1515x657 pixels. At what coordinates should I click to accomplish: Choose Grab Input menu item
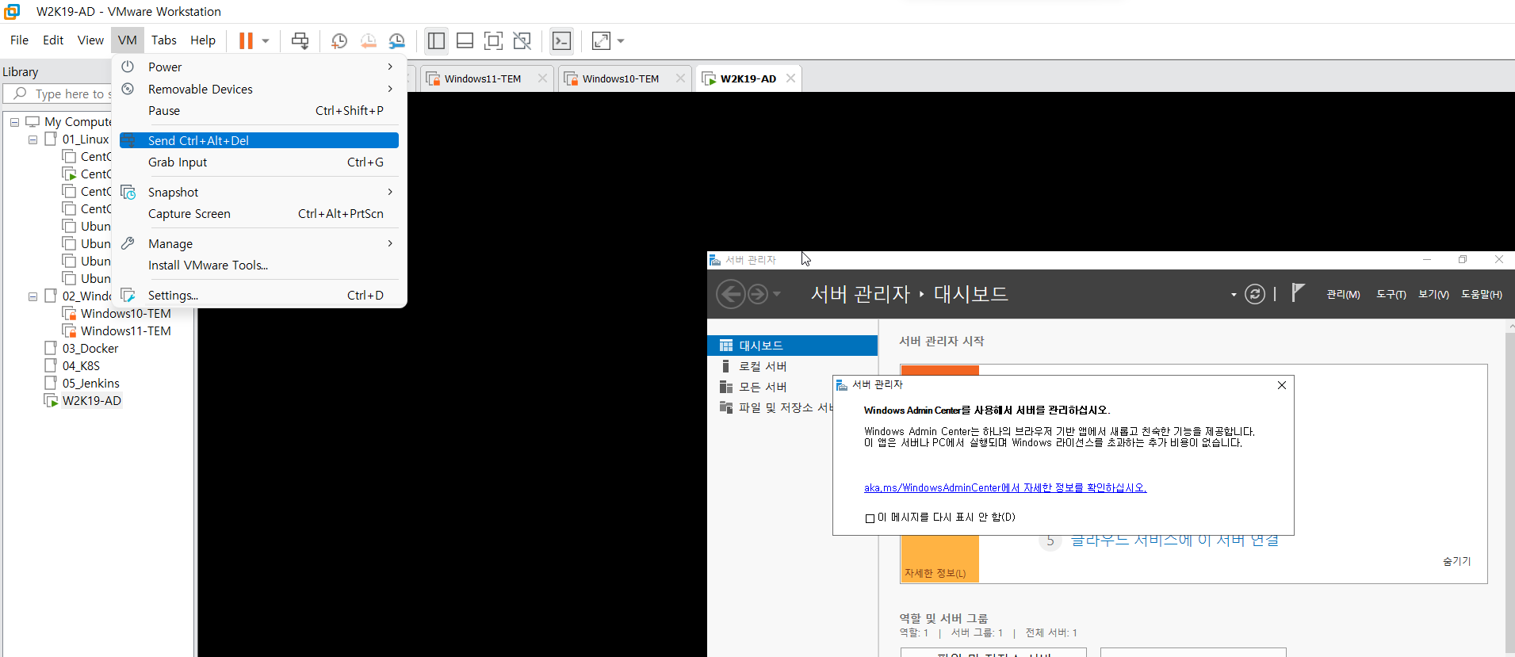[x=259, y=162]
